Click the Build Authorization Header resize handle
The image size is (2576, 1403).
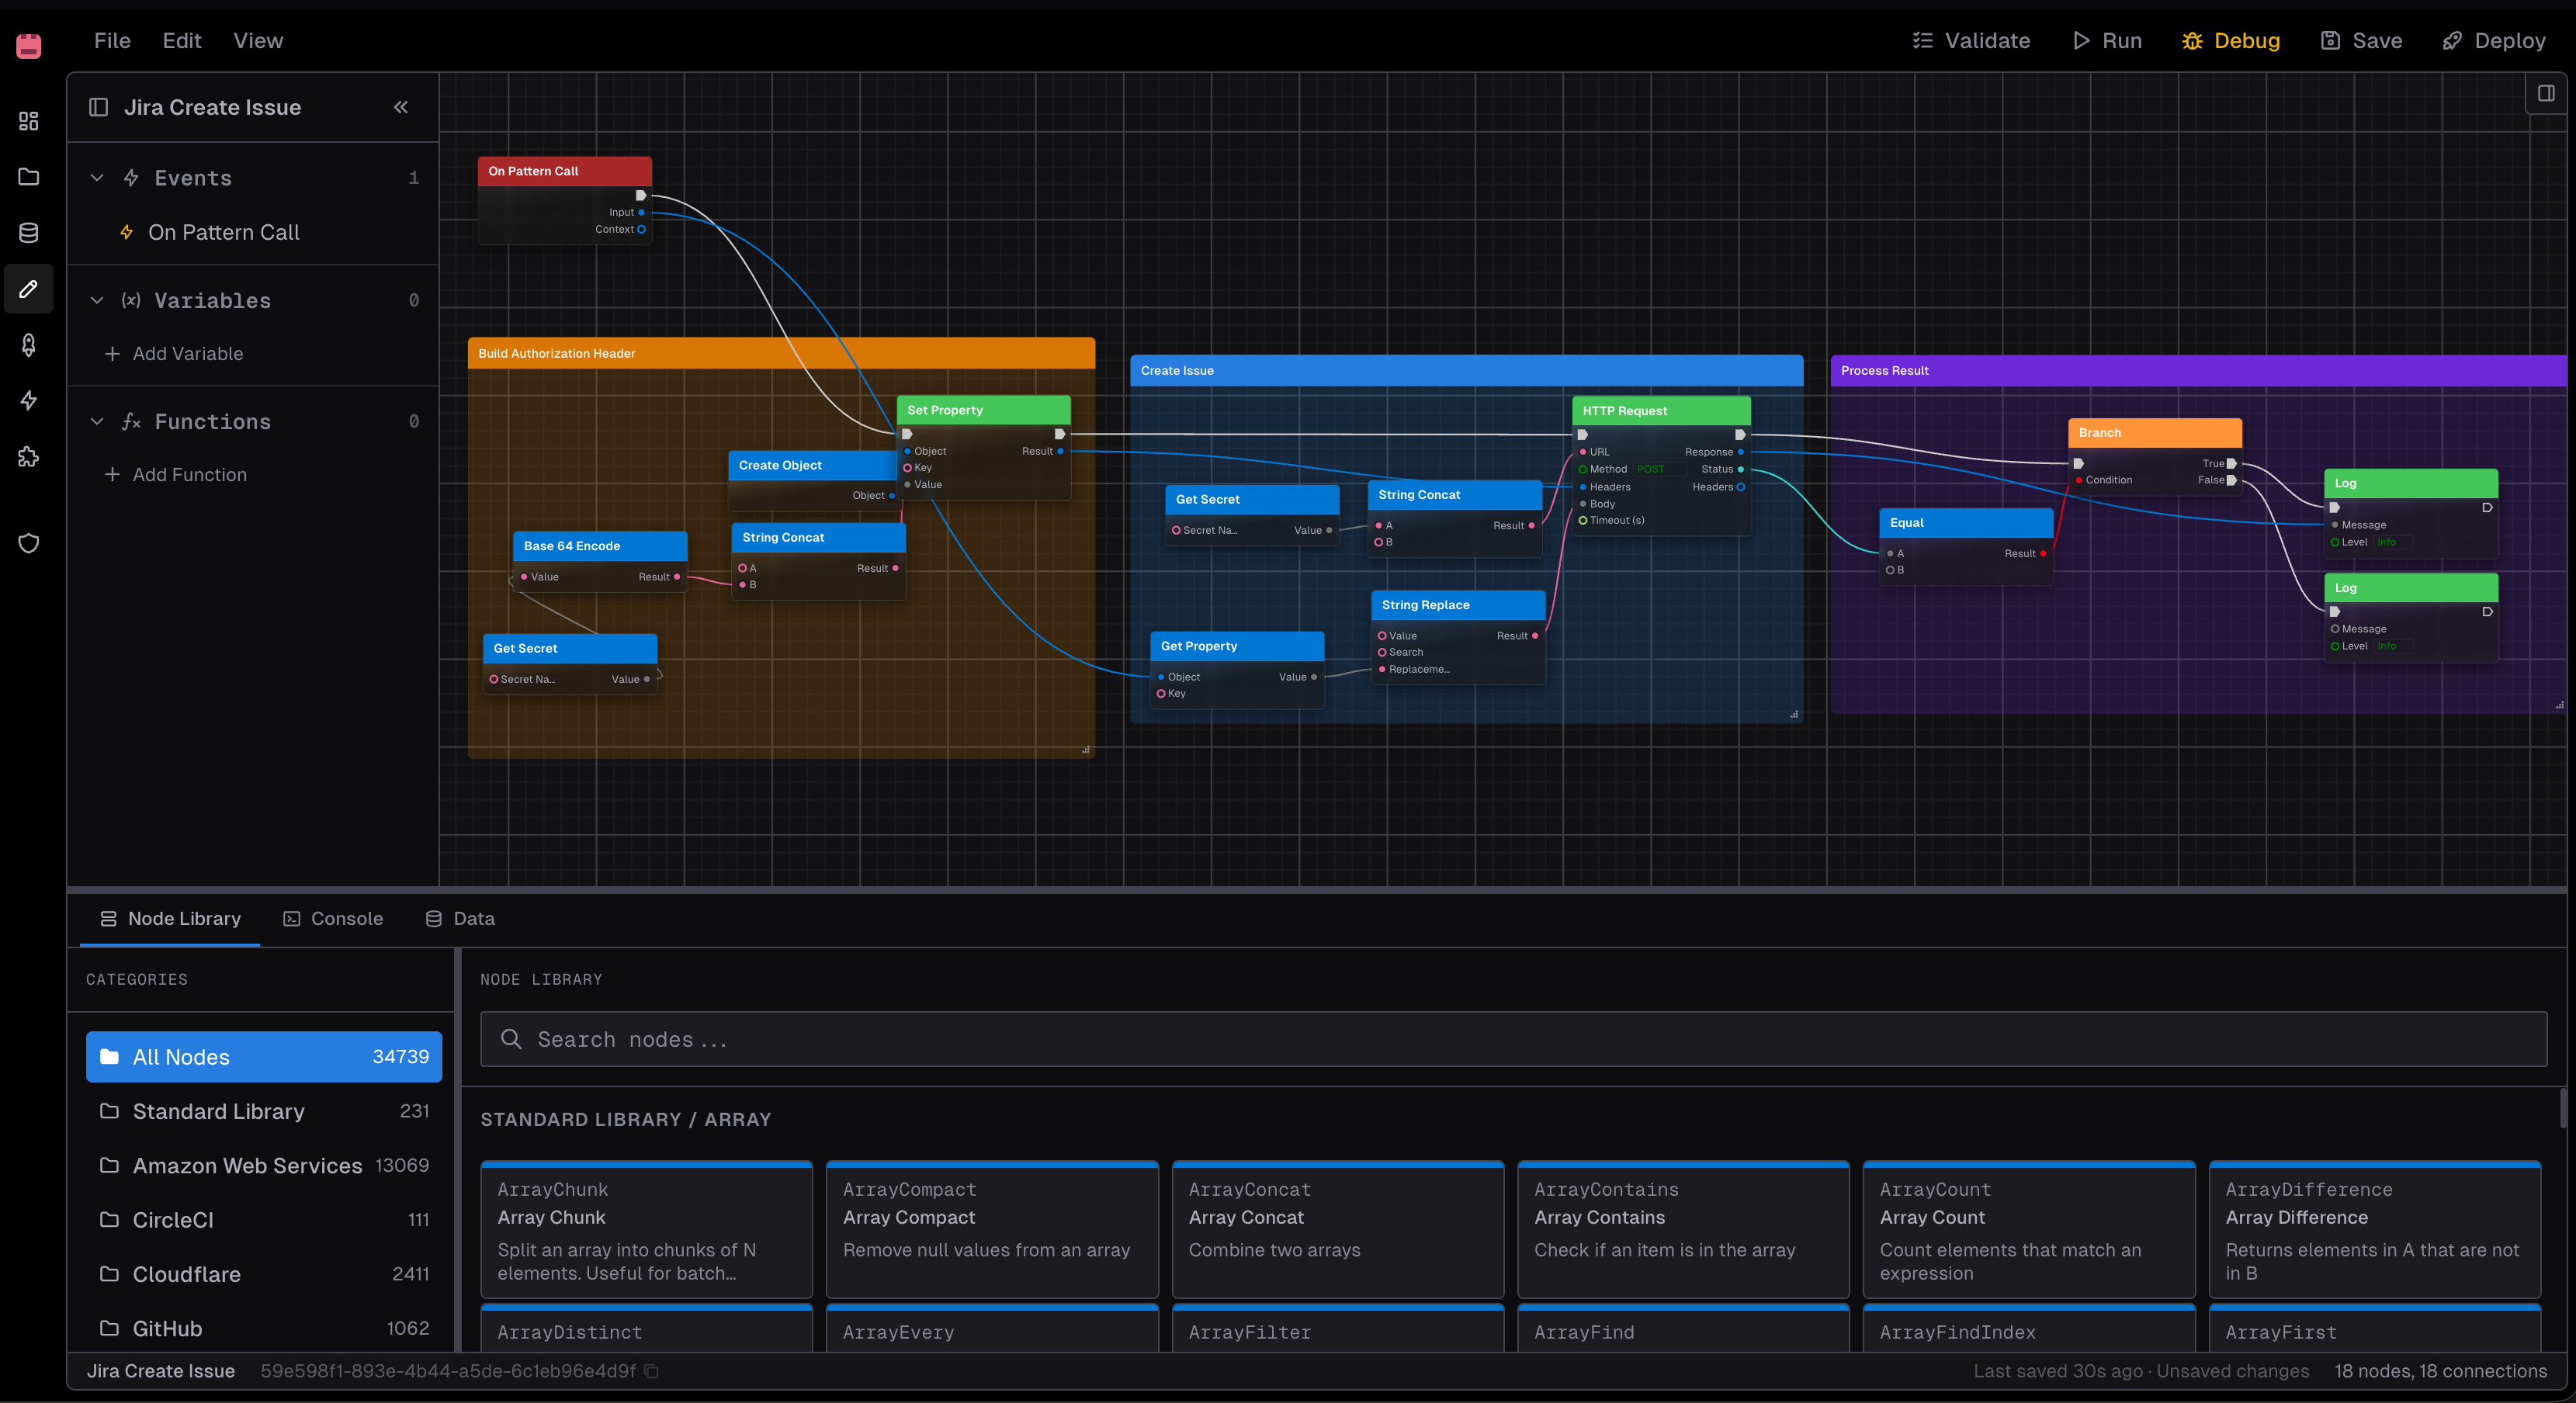(1086, 749)
